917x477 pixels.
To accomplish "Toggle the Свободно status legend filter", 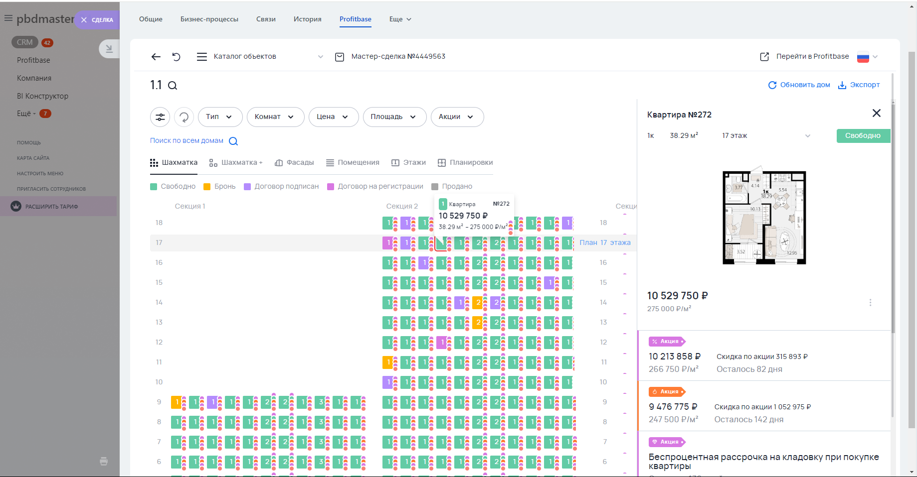I will [173, 186].
